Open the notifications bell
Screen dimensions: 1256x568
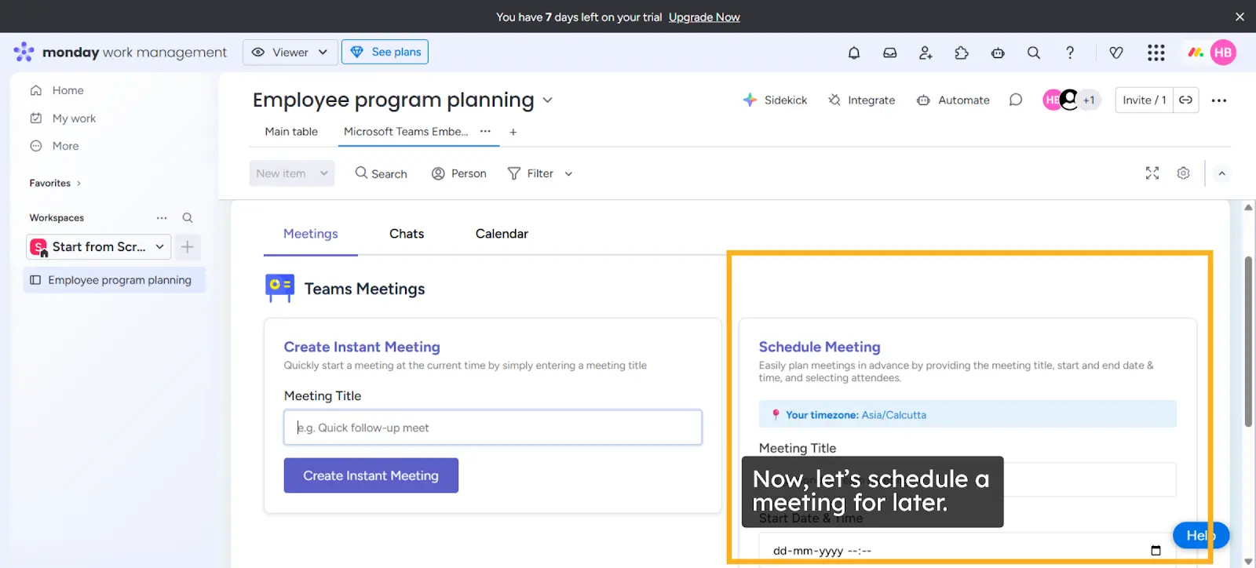853,53
